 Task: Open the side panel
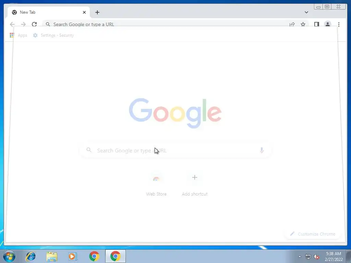pyautogui.click(x=316, y=24)
